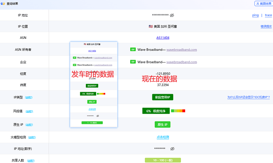Open the ping link
Viewport: 273px width, 163px height.
click(256, 15)
